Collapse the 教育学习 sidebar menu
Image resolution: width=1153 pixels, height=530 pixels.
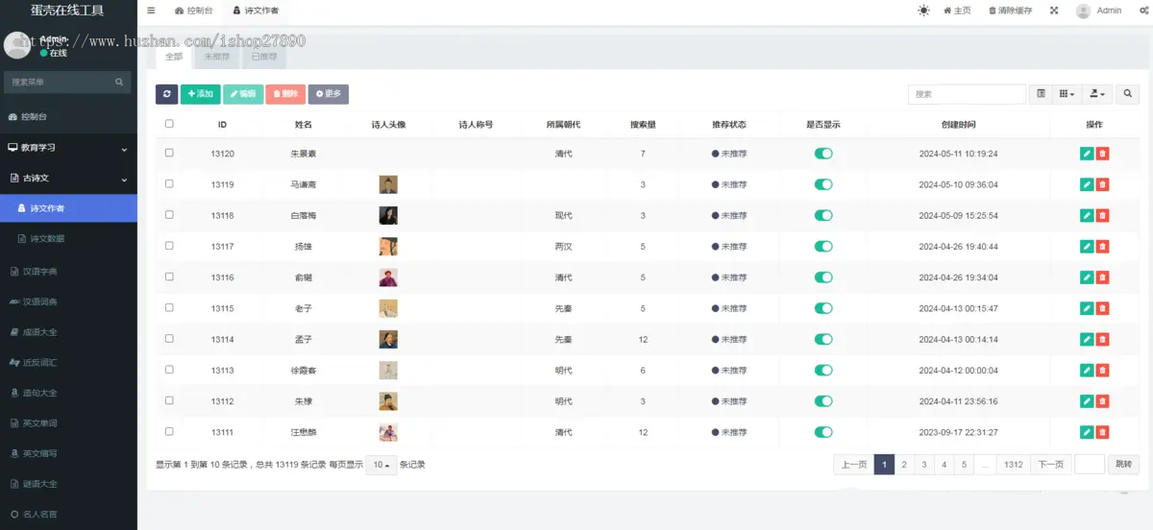point(68,148)
